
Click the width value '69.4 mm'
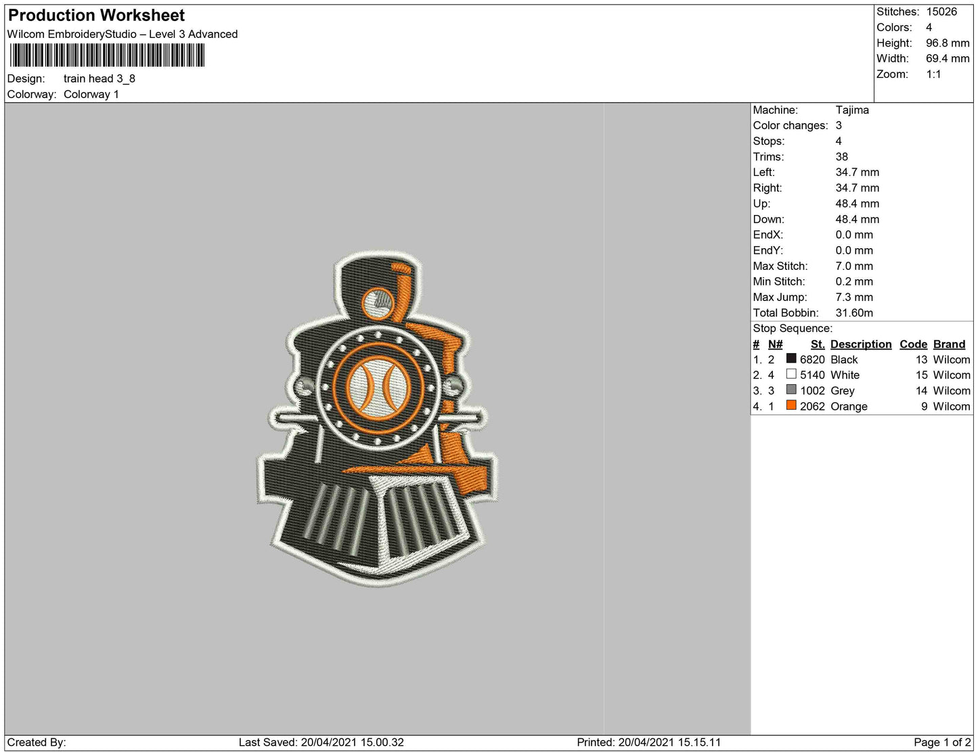tap(948, 58)
